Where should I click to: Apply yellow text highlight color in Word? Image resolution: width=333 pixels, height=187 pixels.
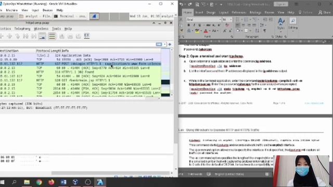point(197,31)
